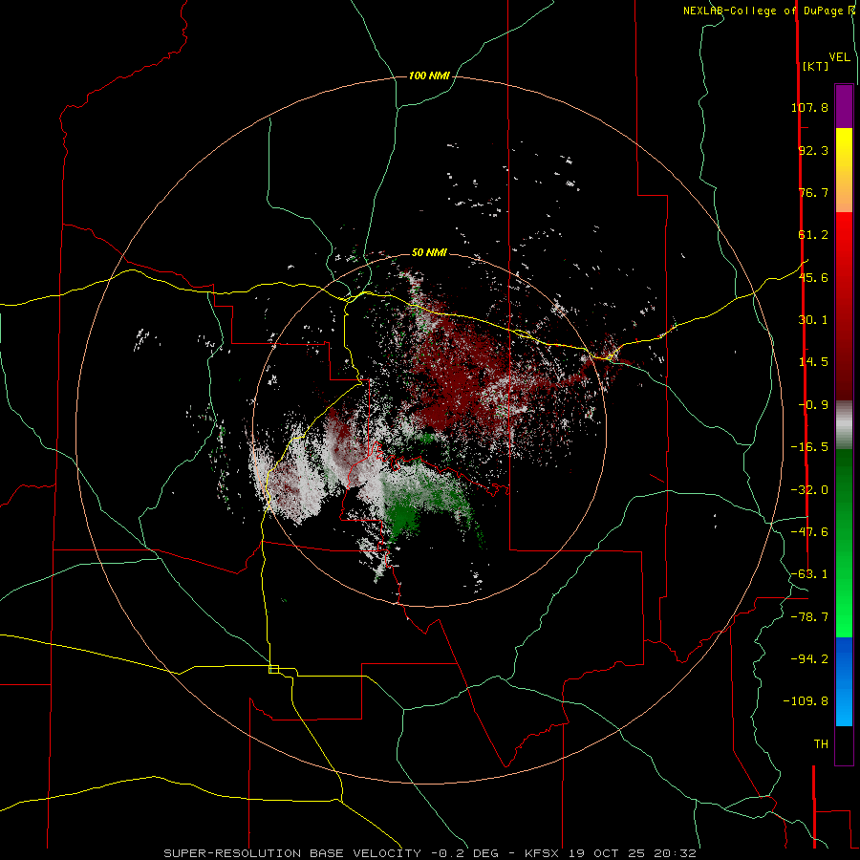The height and width of the screenshot is (860, 860).
Task: Click the [KT] units label
Action: (816, 66)
